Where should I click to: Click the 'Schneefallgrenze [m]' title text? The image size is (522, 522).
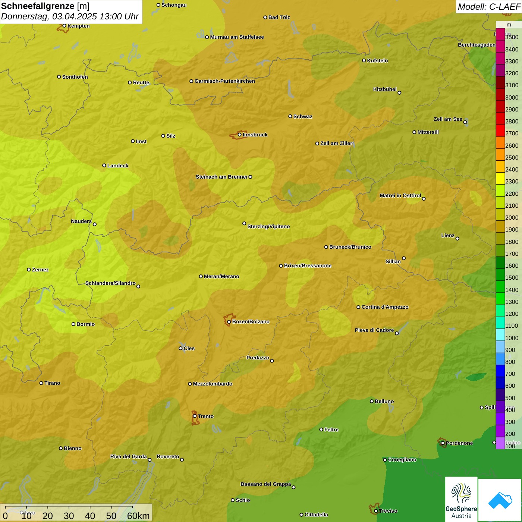(45, 6)
